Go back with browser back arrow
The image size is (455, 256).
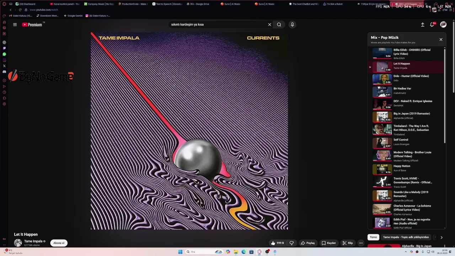[11, 10]
